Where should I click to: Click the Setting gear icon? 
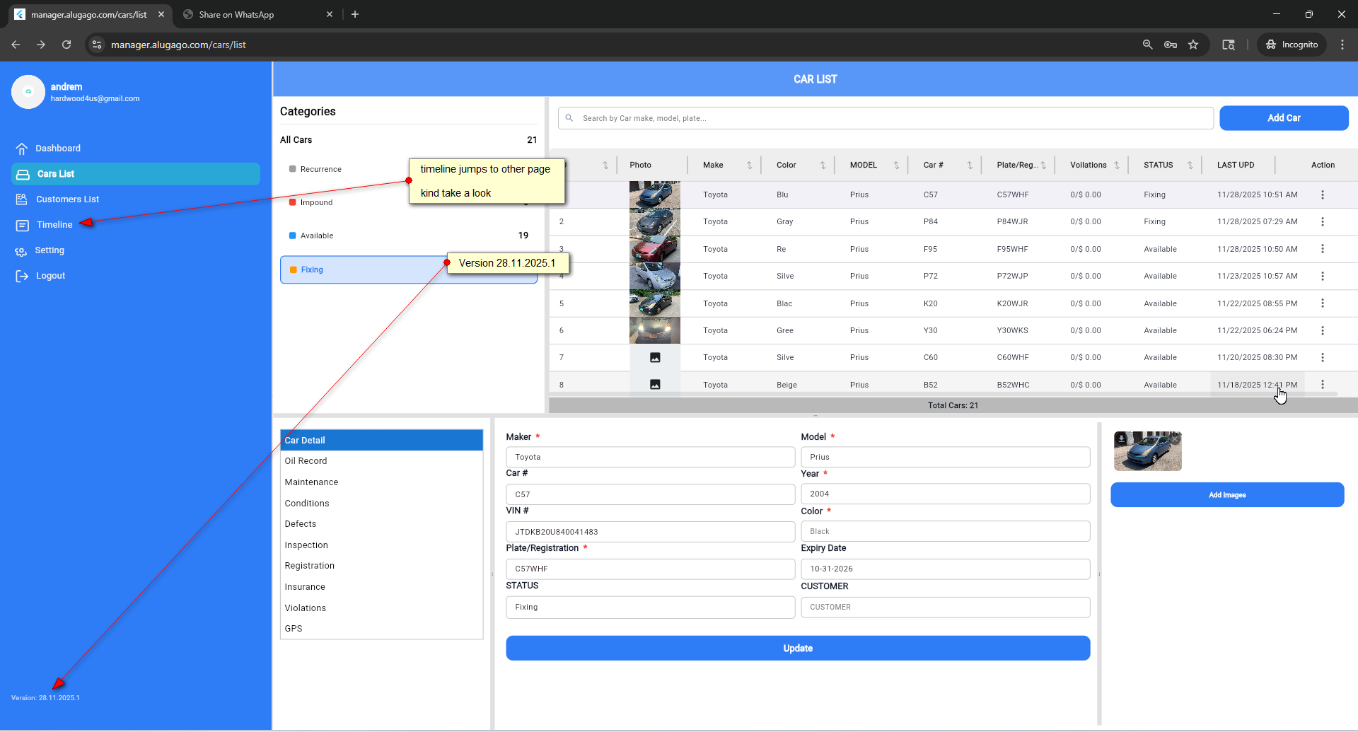click(21, 251)
